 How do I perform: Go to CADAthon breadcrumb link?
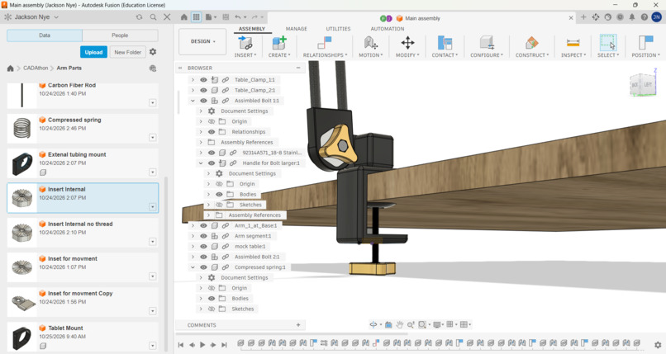pyautogui.click(x=36, y=68)
